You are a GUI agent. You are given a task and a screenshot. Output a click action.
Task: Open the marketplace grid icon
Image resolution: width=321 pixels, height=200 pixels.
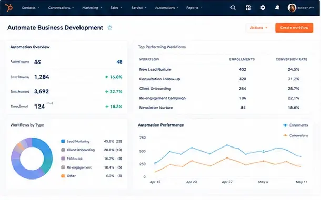tap(248, 8)
